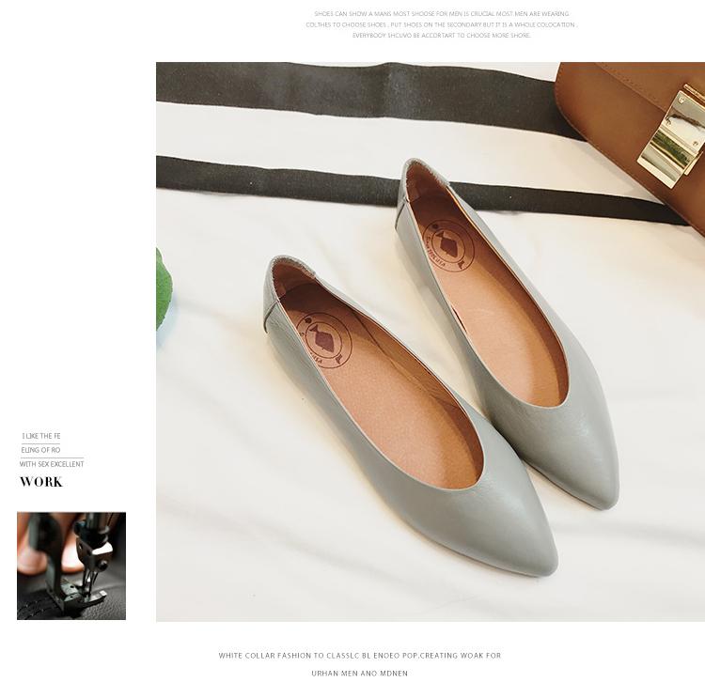
Task: Click the 'URHAN MEN ANO MDNEN' caption
Action: pyautogui.click(x=360, y=674)
